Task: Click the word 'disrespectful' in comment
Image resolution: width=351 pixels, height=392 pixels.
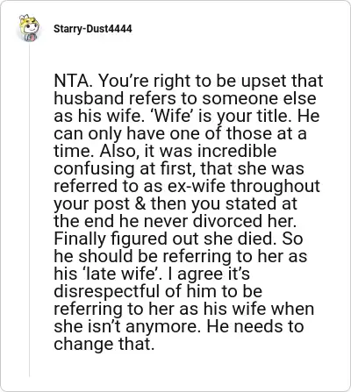Action: click(107, 291)
